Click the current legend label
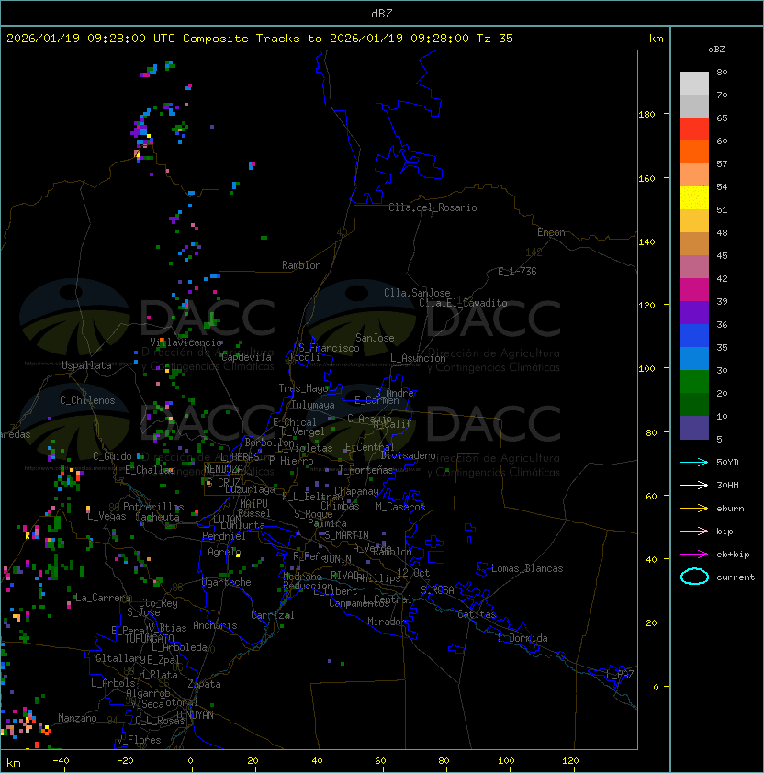The height and width of the screenshot is (773, 764). 736,577
